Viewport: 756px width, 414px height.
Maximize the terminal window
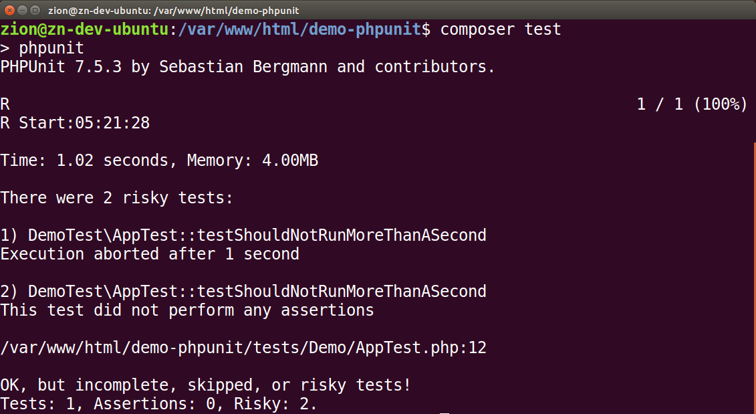34,10
